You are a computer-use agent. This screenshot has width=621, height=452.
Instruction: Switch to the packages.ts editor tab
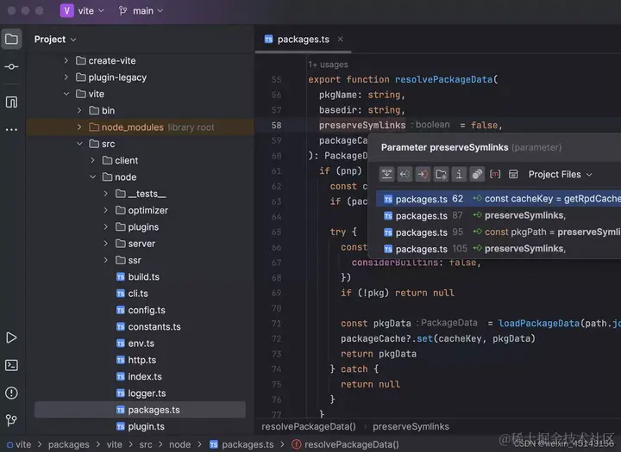click(x=303, y=39)
